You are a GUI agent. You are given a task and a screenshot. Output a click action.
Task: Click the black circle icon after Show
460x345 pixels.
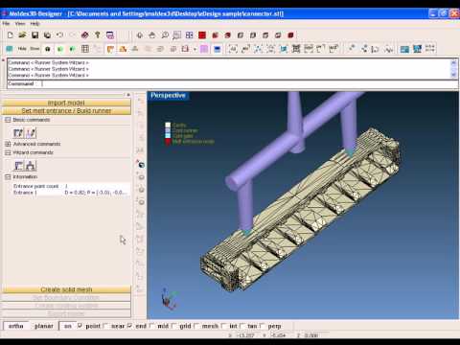click(48, 49)
